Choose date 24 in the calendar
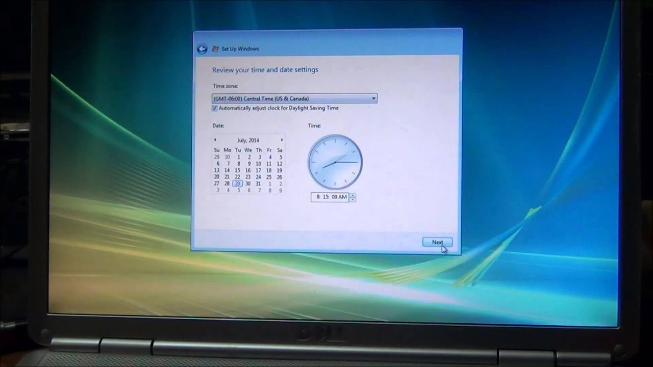 258,177
